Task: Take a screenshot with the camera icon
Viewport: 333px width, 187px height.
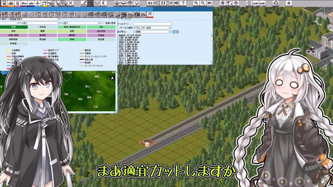Action: [150, 3]
